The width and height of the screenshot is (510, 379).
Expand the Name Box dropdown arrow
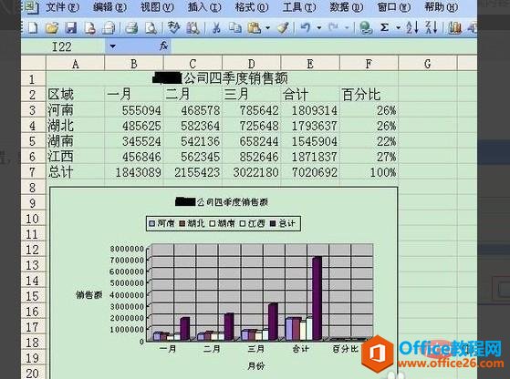(112, 46)
